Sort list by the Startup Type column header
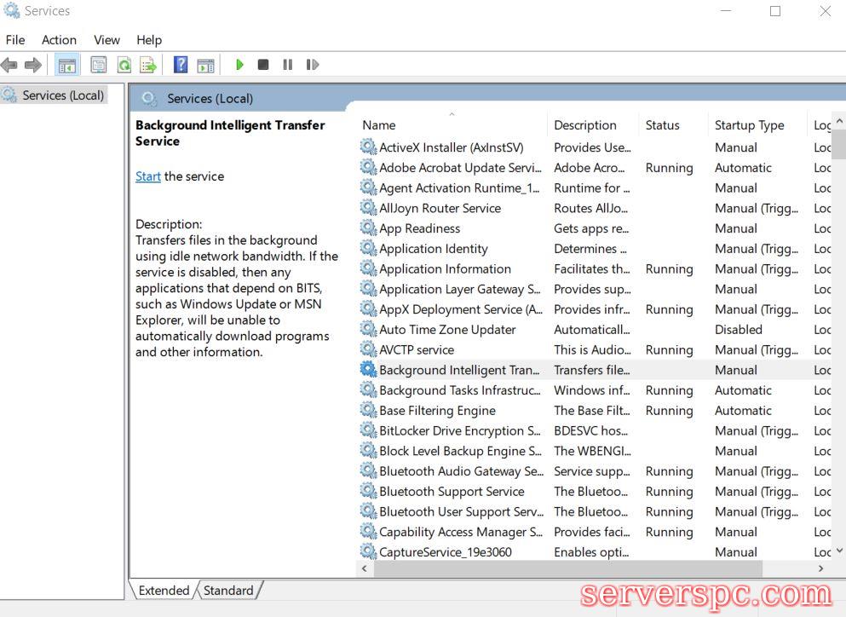The width and height of the screenshot is (846, 617). (x=749, y=125)
